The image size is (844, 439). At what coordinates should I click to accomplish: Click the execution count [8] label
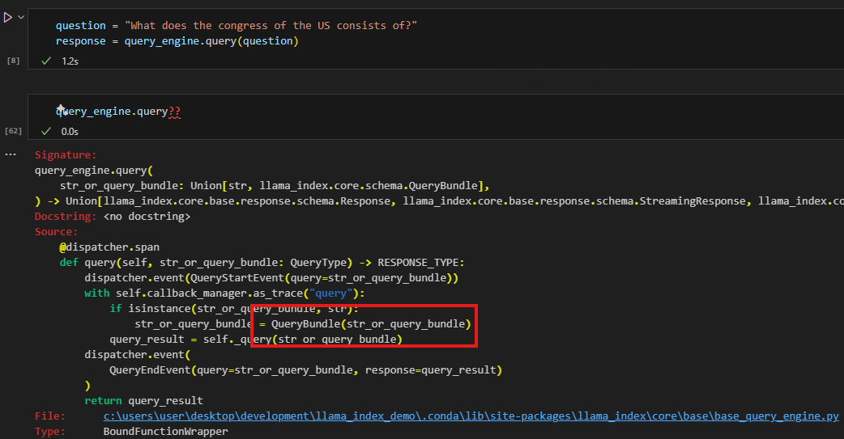[13, 61]
